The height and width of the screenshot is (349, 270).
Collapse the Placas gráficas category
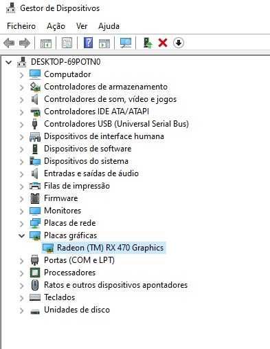click(x=22, y=235)
